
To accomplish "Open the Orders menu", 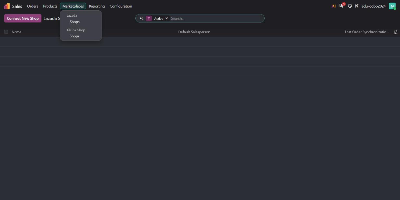I will point(33,6).
